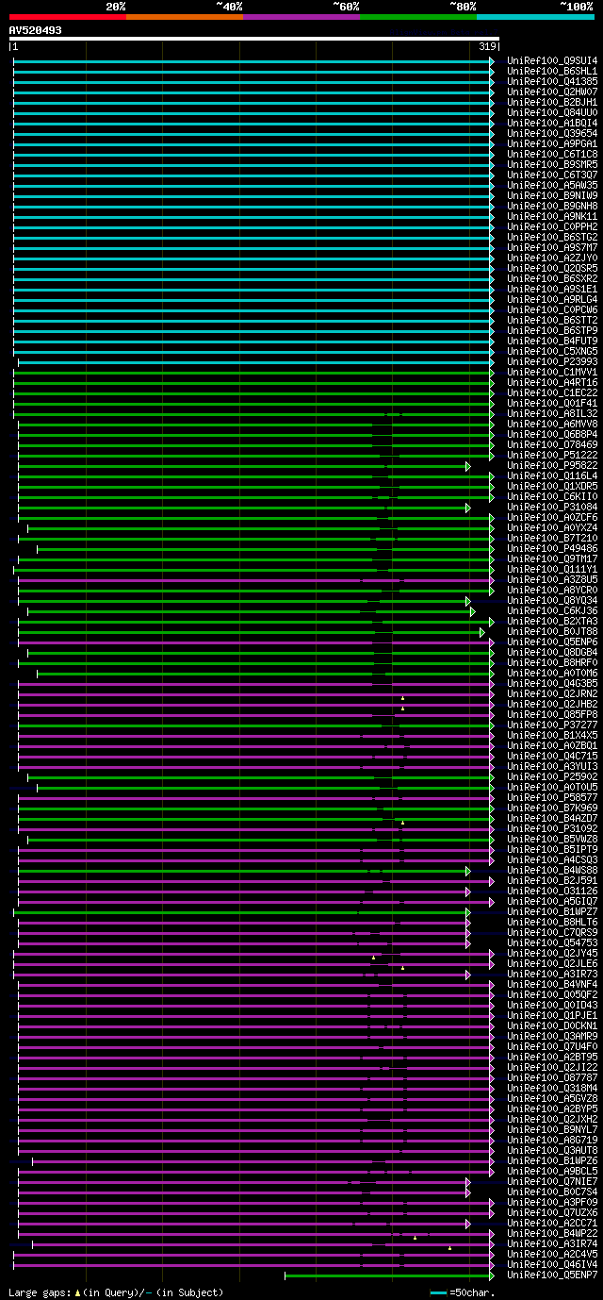This screenshot has width=603, height=1300.
Task: Select the UniRef100_A9NK11 label
Action: coord(552,217)
